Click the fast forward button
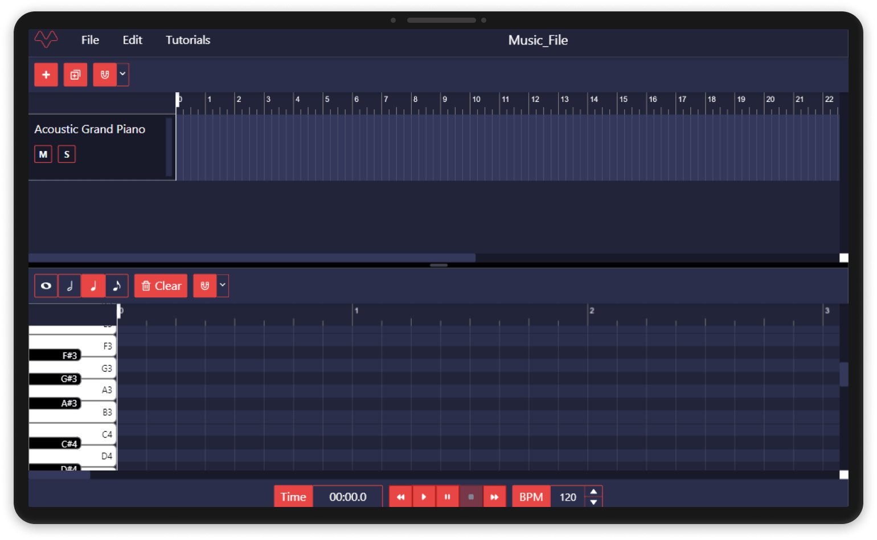 (494, 497)
